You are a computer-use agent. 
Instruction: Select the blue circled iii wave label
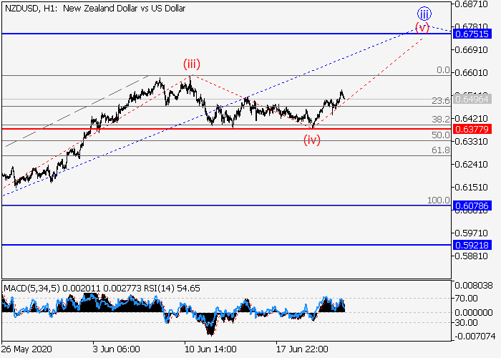point(424,12)
